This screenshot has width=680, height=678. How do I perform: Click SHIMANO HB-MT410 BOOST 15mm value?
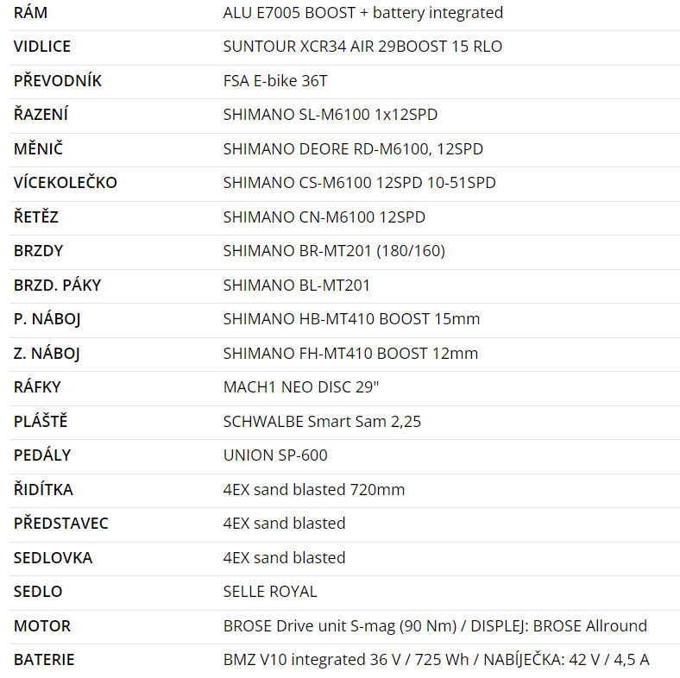tap(351, 319)
